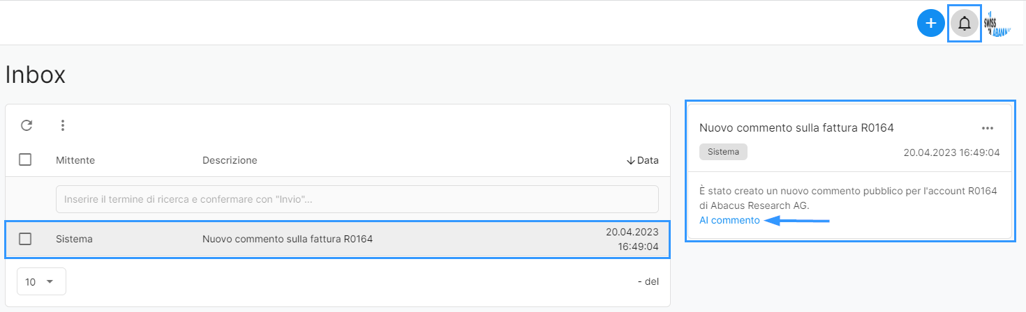Open the three-dot menu on message card
This screenshot has width=1026, height=312.
[x=987, y=128]
